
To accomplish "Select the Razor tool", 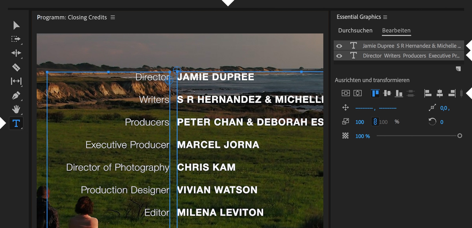I will [16, 67].
